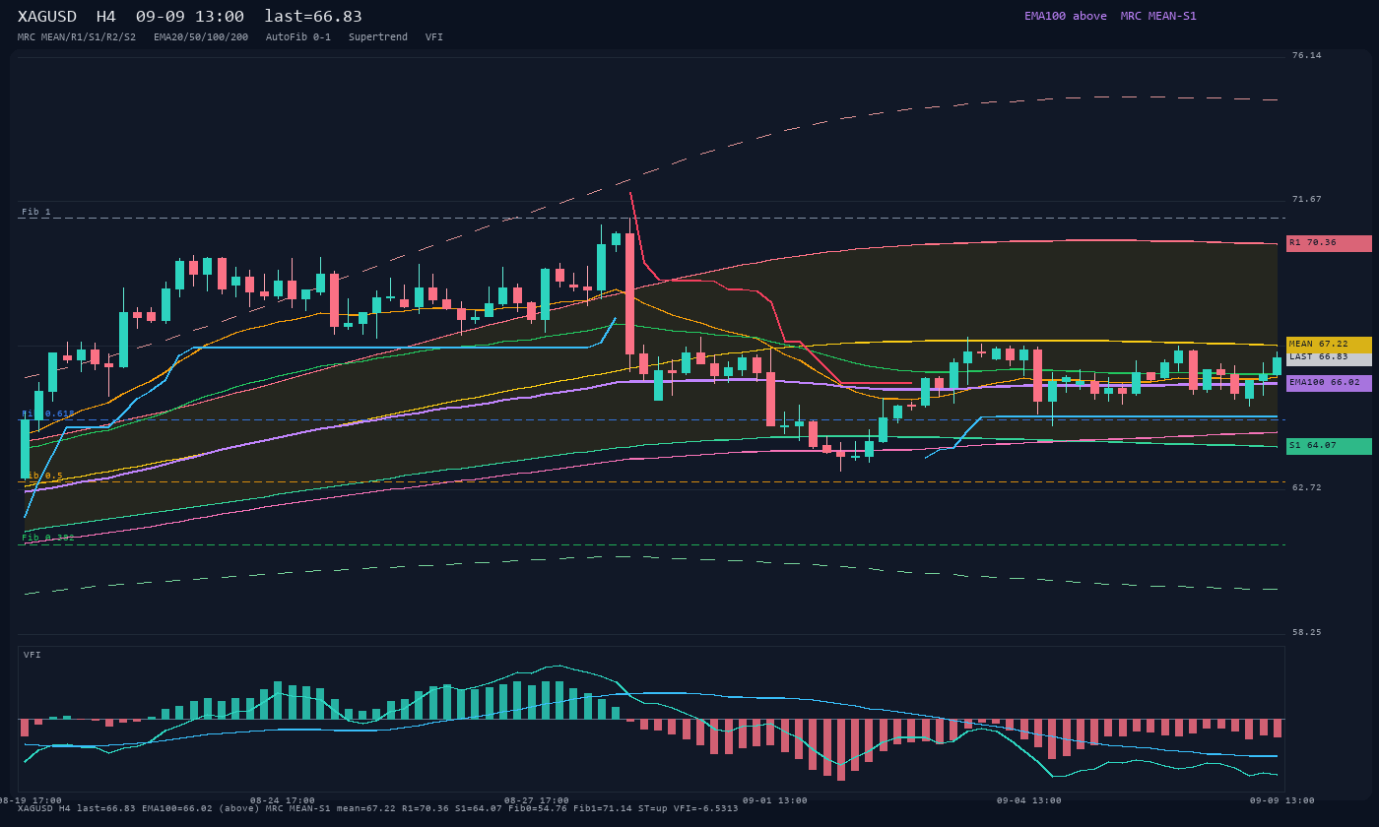Click the LAST 66.83 price tag
1379x827 pixels.
pos(1329,357)
